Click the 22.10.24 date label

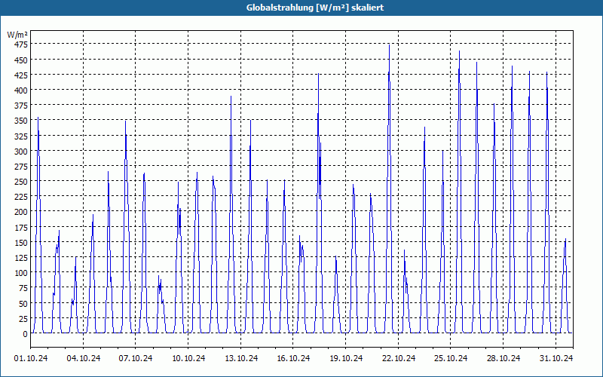(x=399, y=358)
